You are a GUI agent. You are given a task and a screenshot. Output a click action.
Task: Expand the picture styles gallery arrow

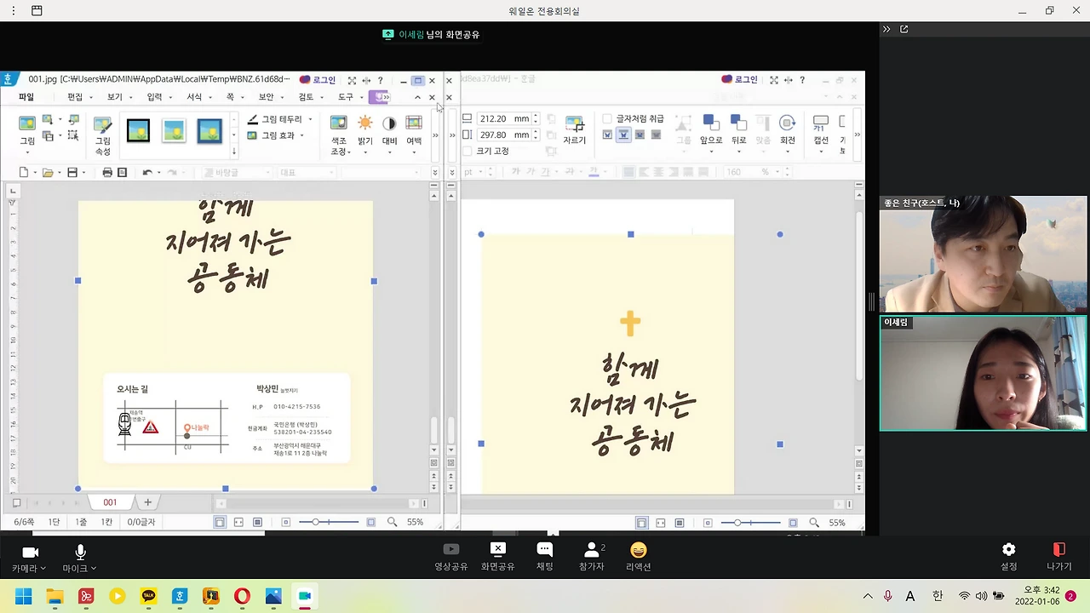pyautogui.click(x=234, y=152)
